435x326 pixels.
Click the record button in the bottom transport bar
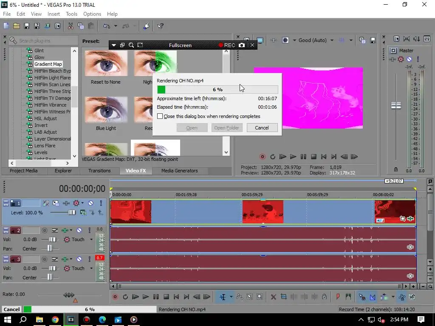(x=115, y=297)
